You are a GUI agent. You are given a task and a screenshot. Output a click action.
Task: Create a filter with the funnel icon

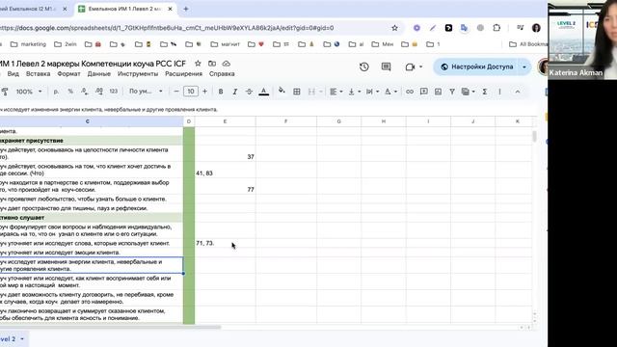point(452,92)
